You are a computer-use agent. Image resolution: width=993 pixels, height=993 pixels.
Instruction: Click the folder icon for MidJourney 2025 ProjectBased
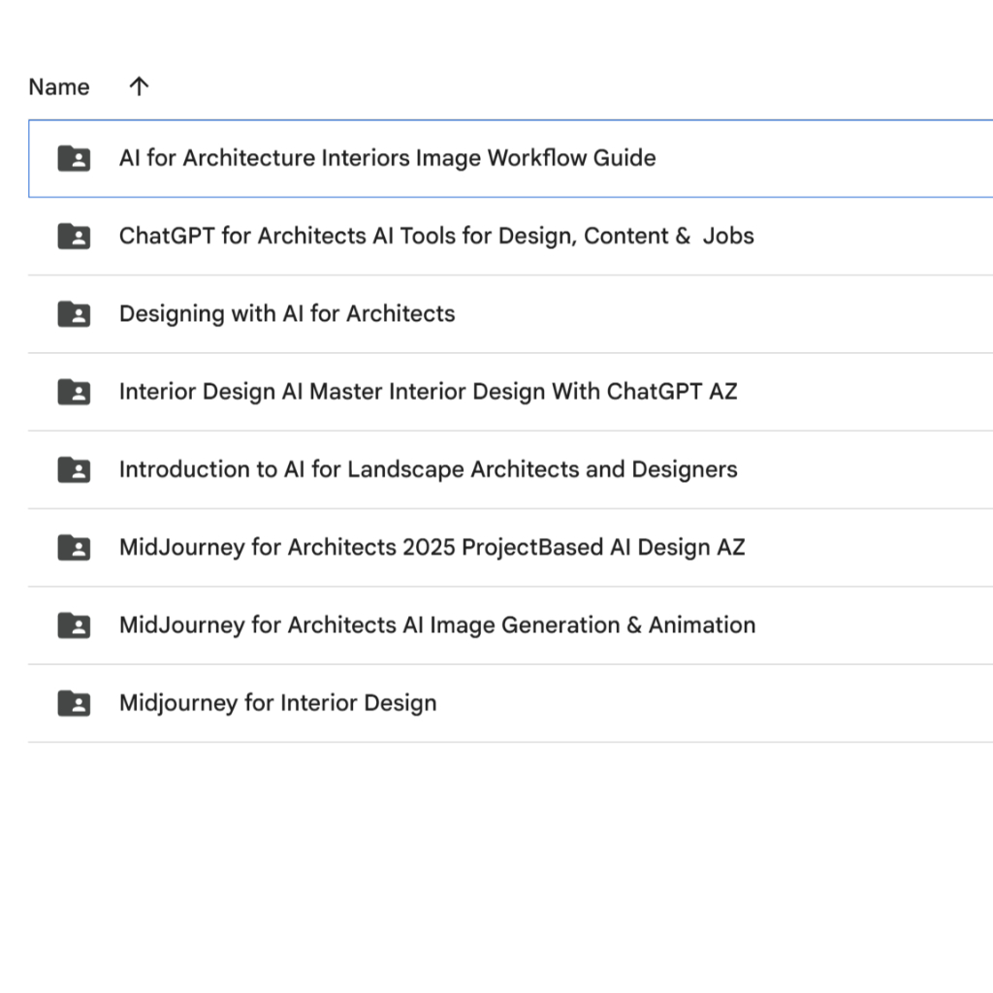74,548
